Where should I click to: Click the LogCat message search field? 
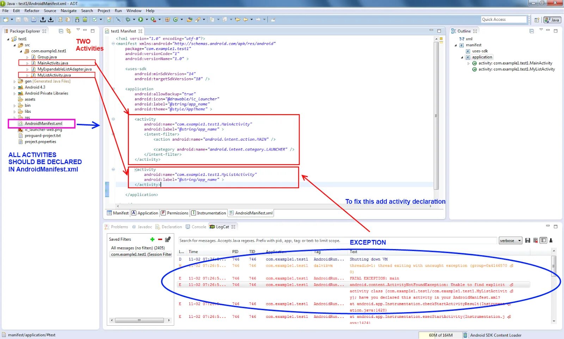click(x=337, y=241)
